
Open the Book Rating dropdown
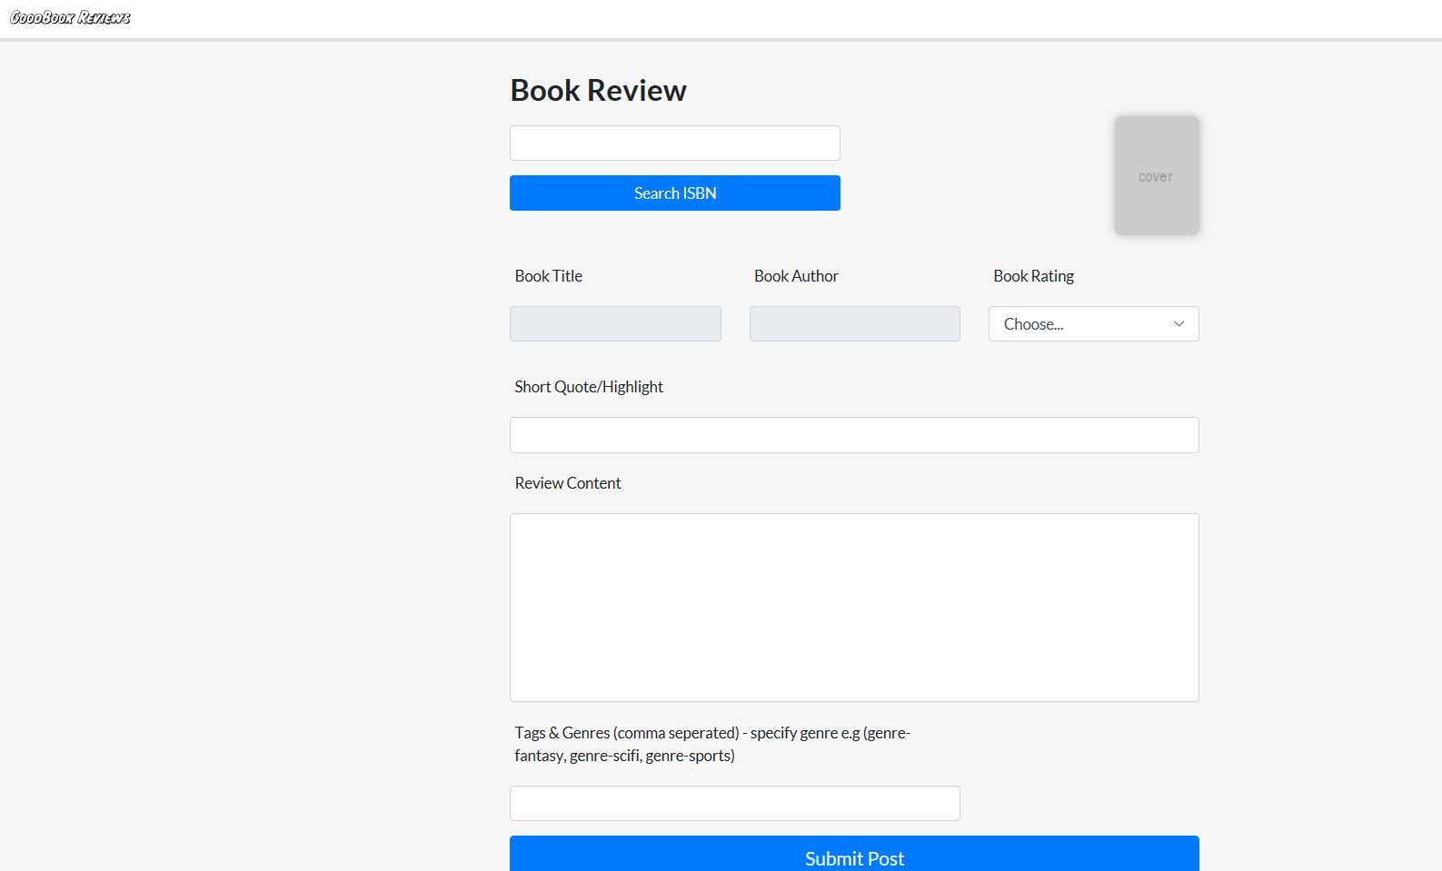click(x=1093, y=323)
